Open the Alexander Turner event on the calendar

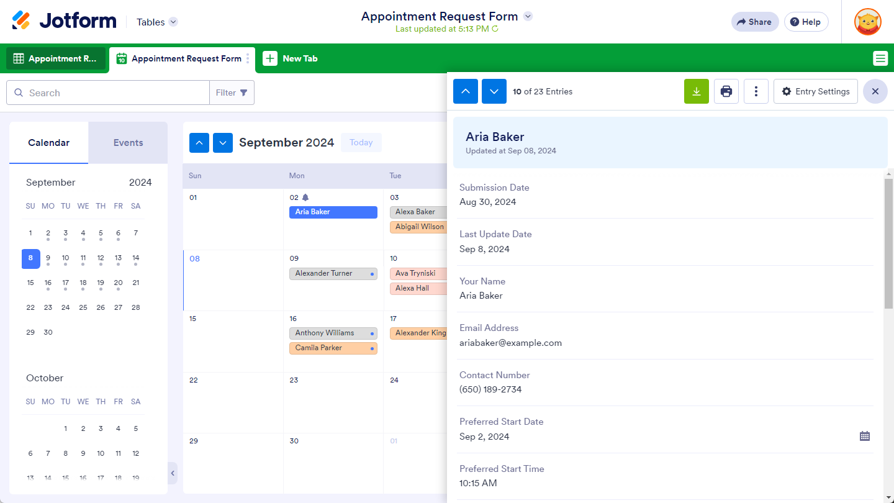[329, 273]
